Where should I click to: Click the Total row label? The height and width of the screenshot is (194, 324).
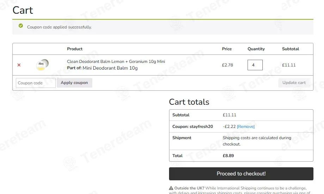tap(177, 156)
